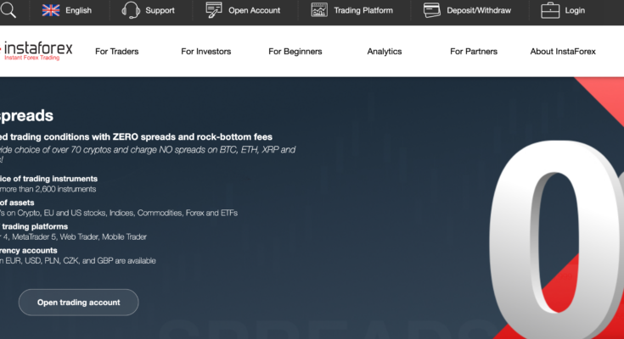Click the Open Account form icon
The height and width of the screenshot is (339, 624).
pyautogui.click(x=214, y=10)
